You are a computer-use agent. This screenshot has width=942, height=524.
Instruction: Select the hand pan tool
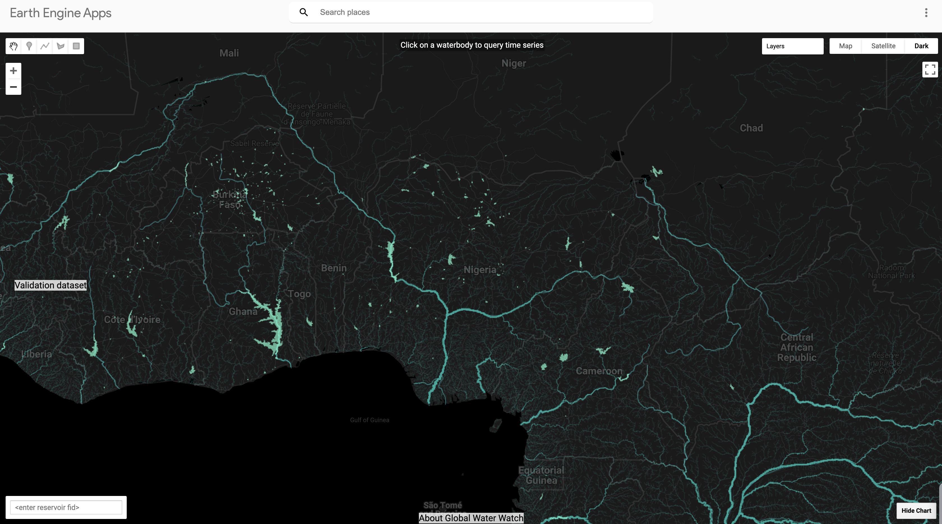13,46
